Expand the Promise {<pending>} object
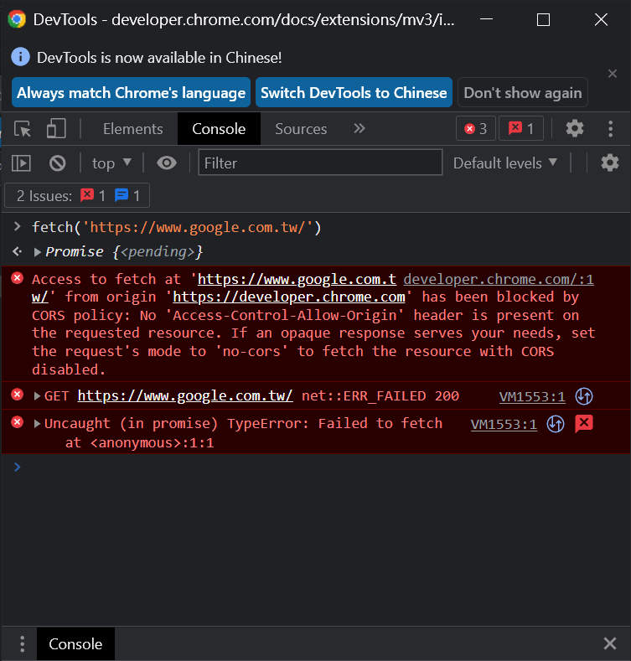Viewport: 631px width, 661px height. pyautogui.click(x=37, y=252)
